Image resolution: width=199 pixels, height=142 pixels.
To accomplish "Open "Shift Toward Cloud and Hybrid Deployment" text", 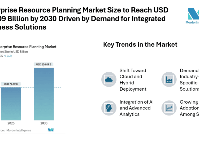I will [x=133, y=79].
